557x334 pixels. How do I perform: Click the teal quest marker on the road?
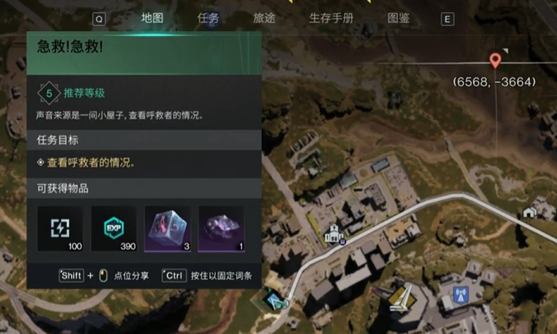point(275,300)
